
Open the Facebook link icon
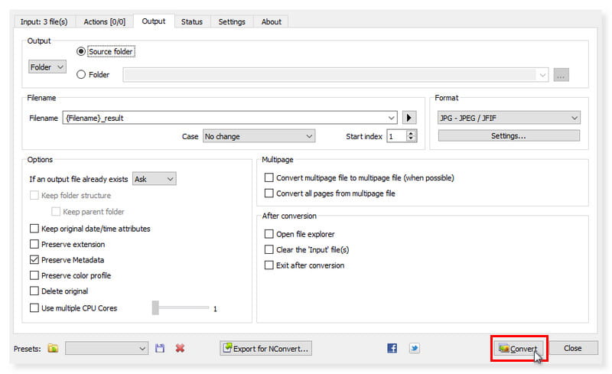(x=392, y=349)
